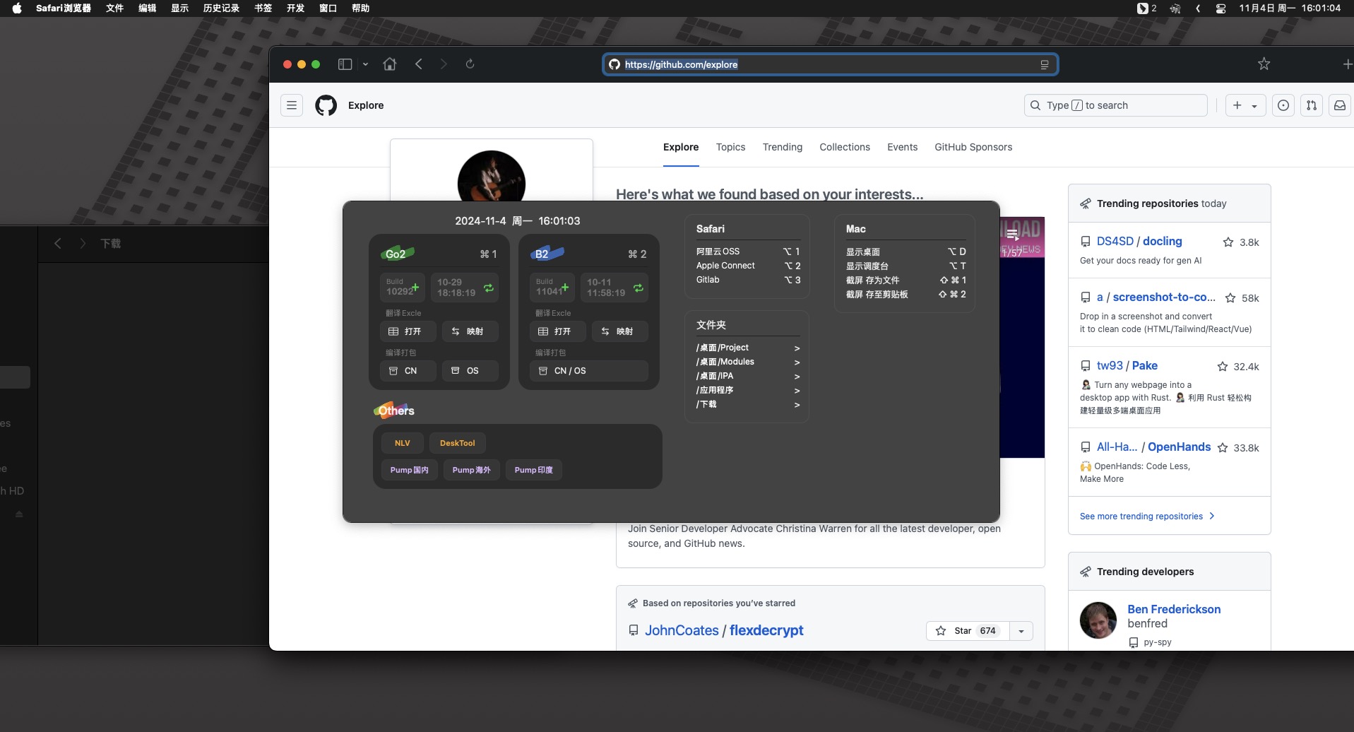Open GitHub Sponsors tab
1354x732 pixels.
(x=973, y=147)
